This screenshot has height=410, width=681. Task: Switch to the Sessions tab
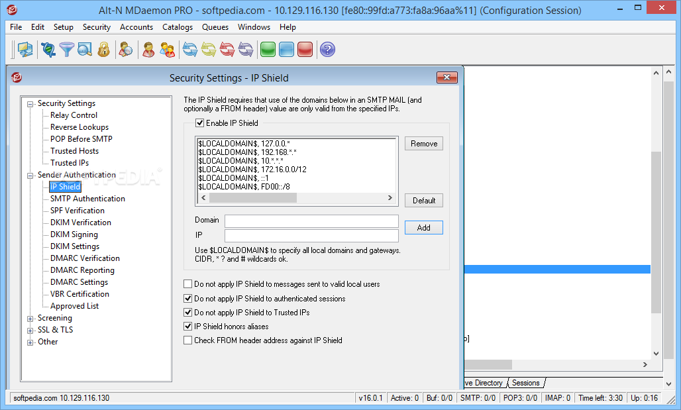[525, 383]
